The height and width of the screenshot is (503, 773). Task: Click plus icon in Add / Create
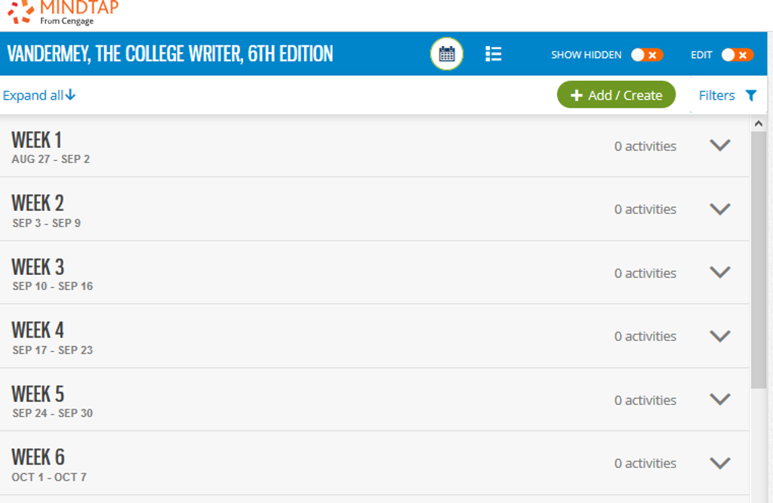pyautogui.click(x=577, y=95)
